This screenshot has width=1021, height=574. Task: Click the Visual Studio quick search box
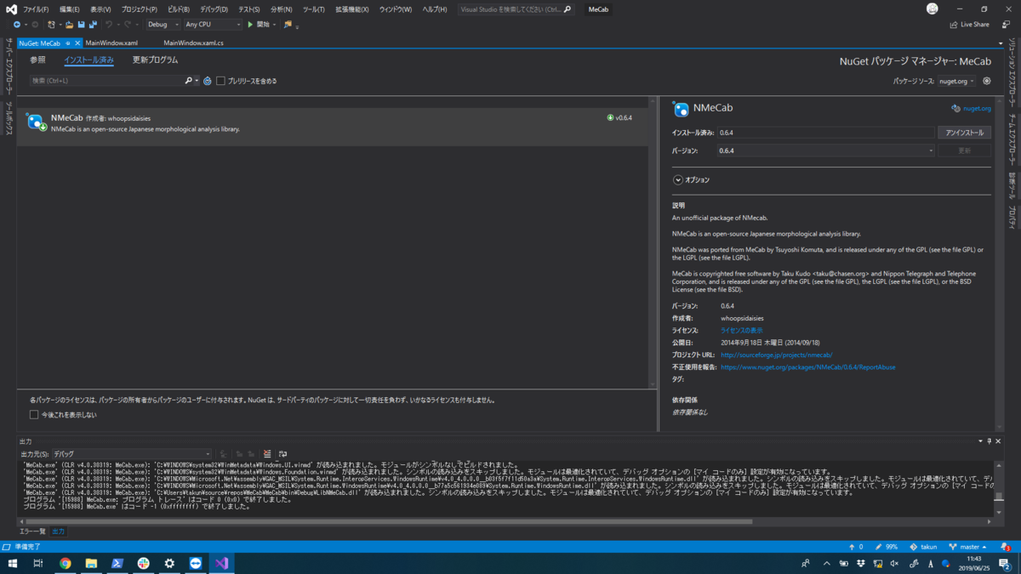516,9
